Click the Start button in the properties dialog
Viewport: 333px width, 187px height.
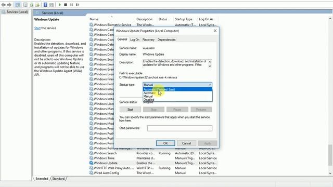(130, 110)
